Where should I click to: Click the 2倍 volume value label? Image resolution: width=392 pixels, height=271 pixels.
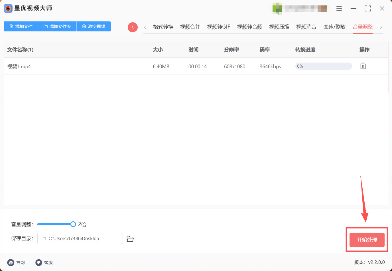(x=82, y=224)
